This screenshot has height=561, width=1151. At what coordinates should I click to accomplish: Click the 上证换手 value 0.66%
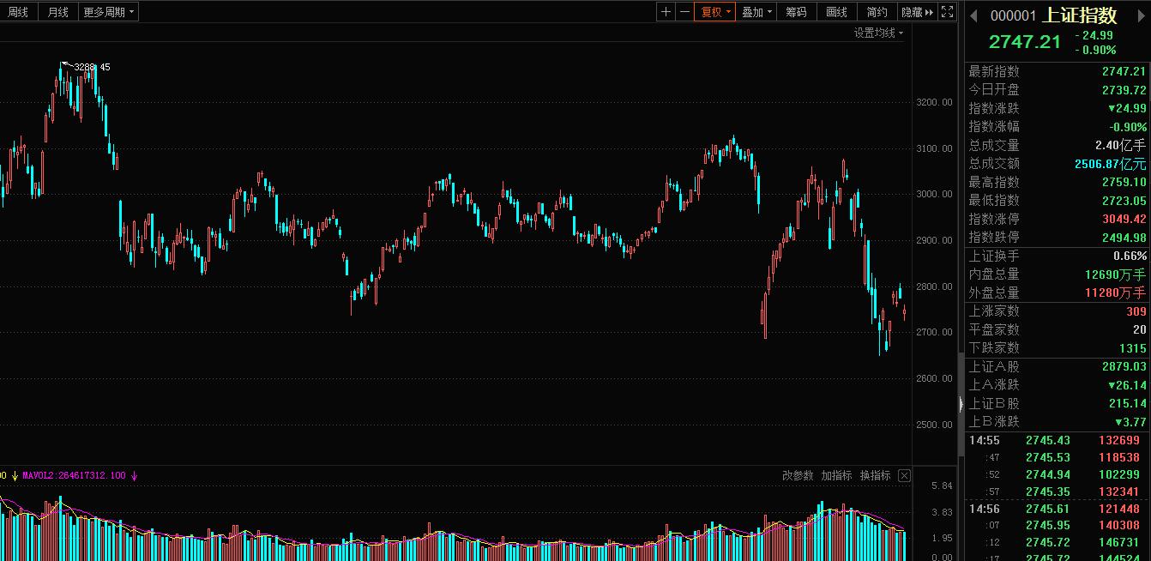pyautogui.click(x=1130, y=256)
